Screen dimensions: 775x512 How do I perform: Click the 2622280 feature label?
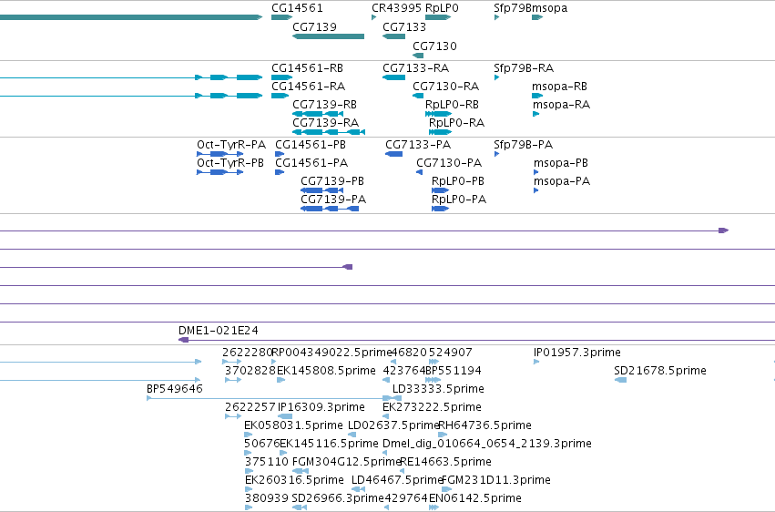coord(247,352)
